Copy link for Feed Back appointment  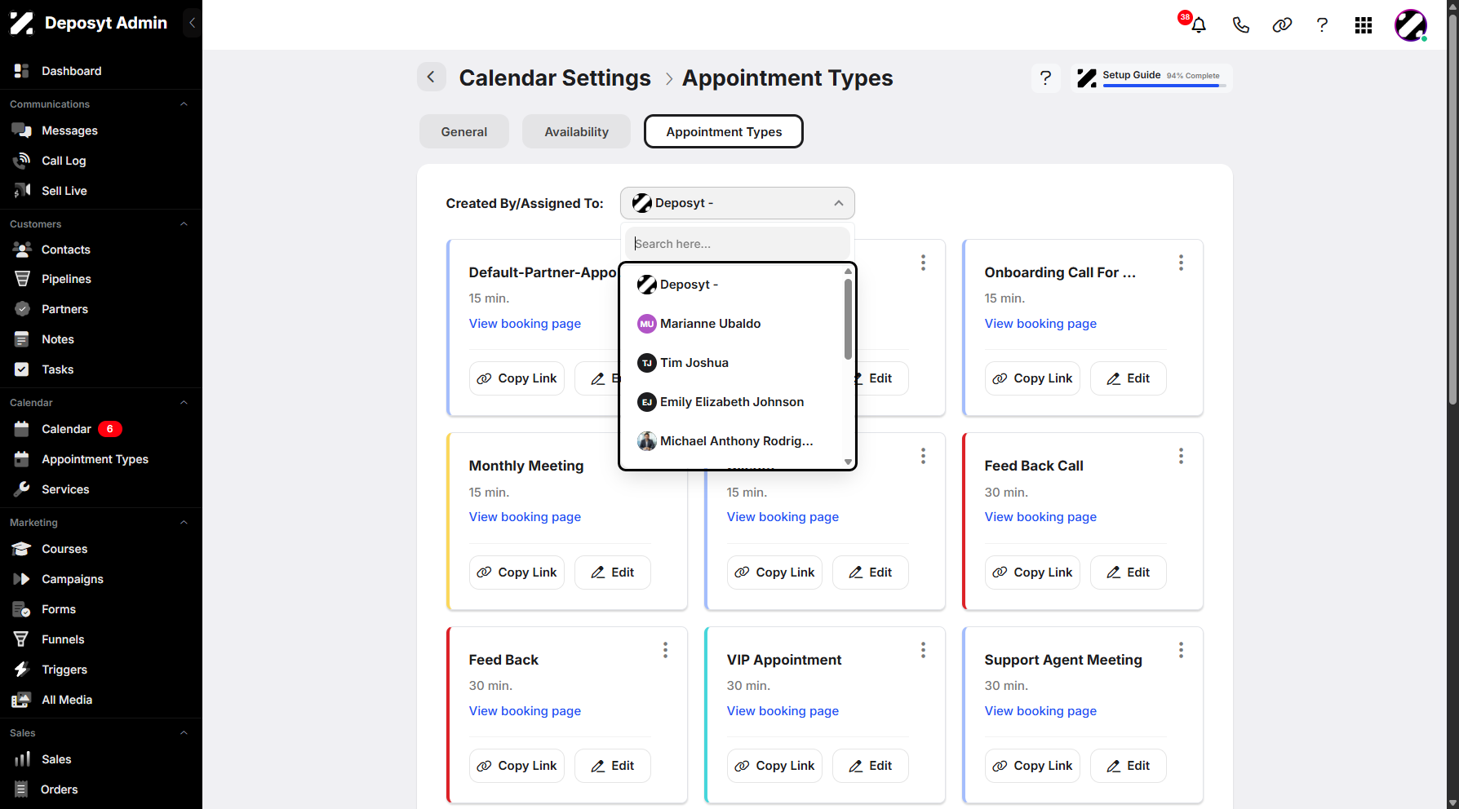tap(517, 766)
